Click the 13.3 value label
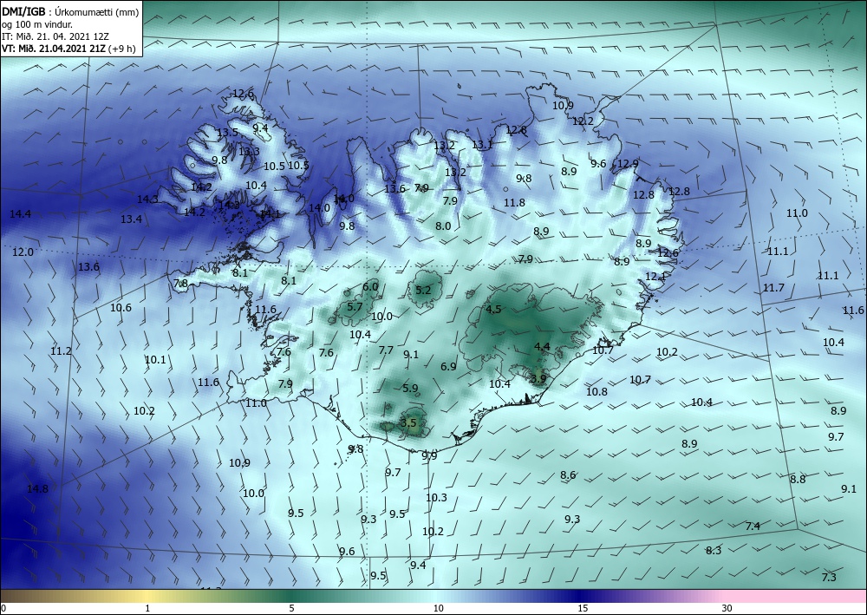Viewport: 867px width, 615px height. 249,152
